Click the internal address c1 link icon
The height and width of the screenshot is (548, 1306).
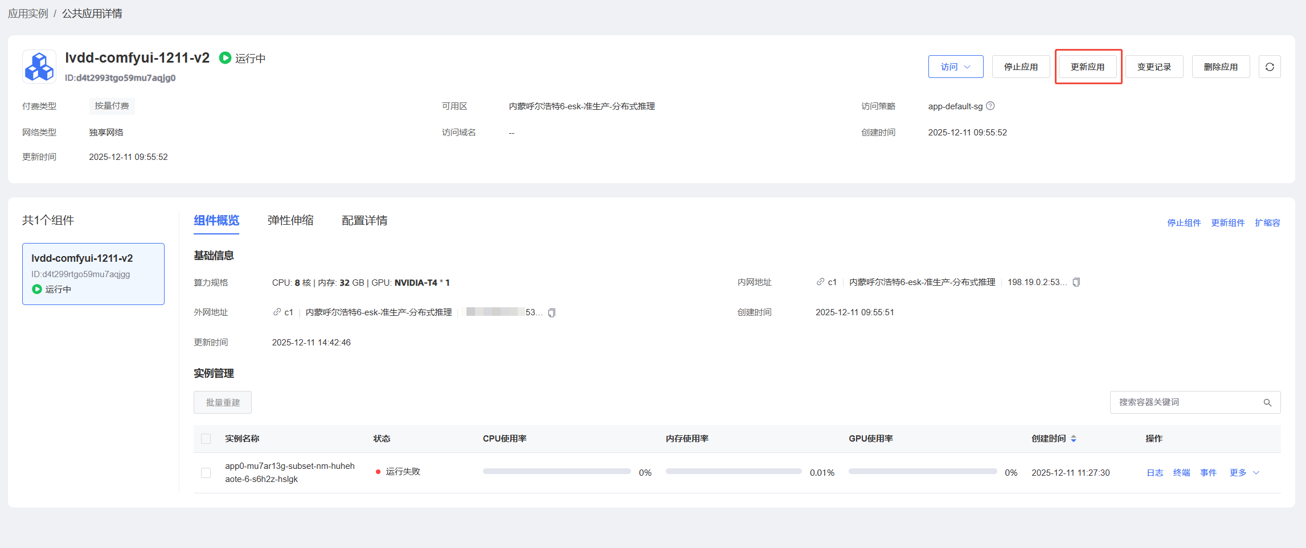pyautogui.click(x=820, y=282)
